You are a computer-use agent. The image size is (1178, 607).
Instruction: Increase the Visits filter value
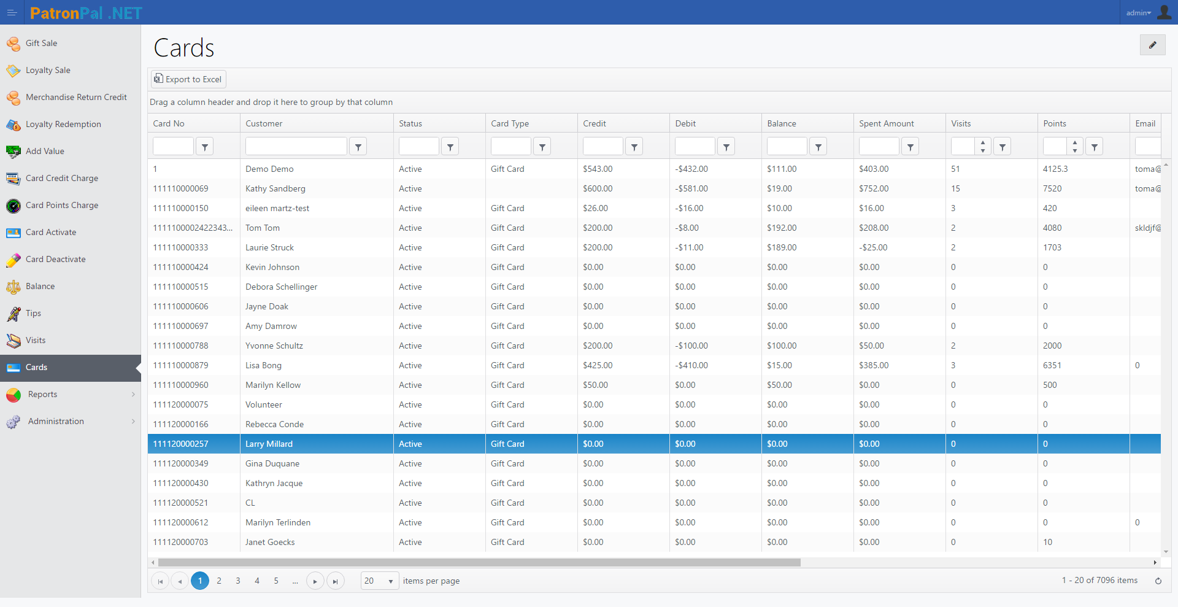983,142
